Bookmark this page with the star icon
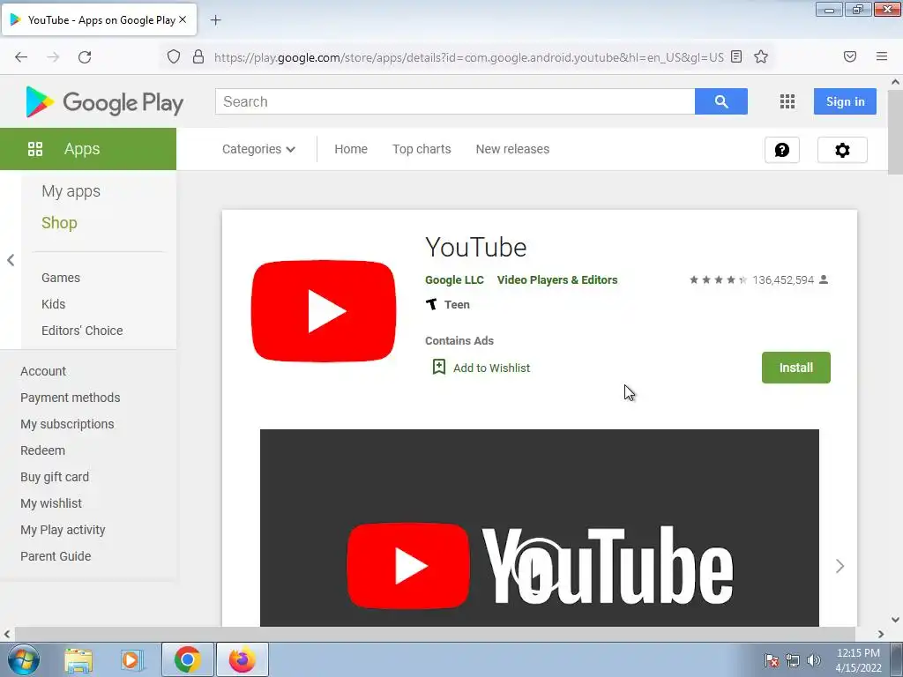Screen dimensions: 903x677 pyautogui.click(x=761, y=56)
